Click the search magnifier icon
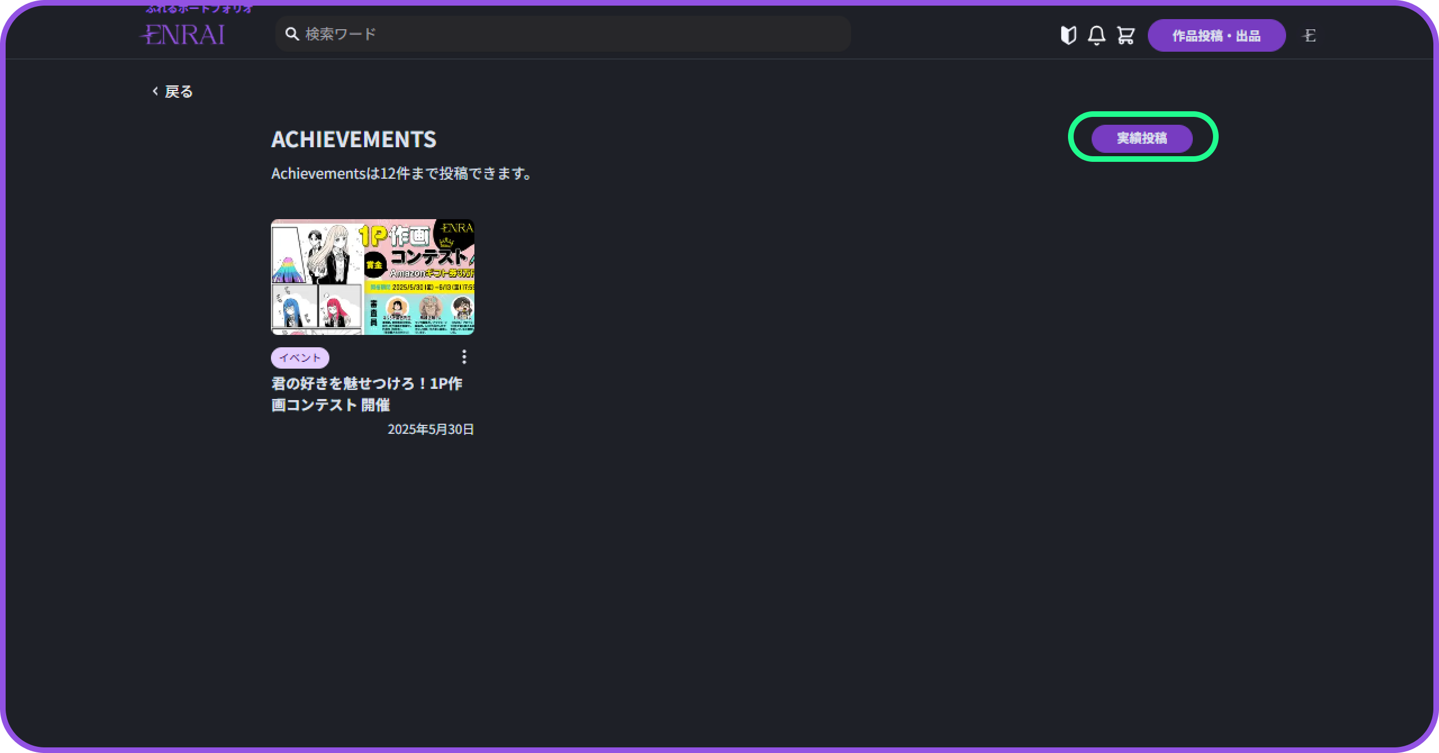Screen dimensions: 1439x753 pyautogui.click(x=292, y=34)
